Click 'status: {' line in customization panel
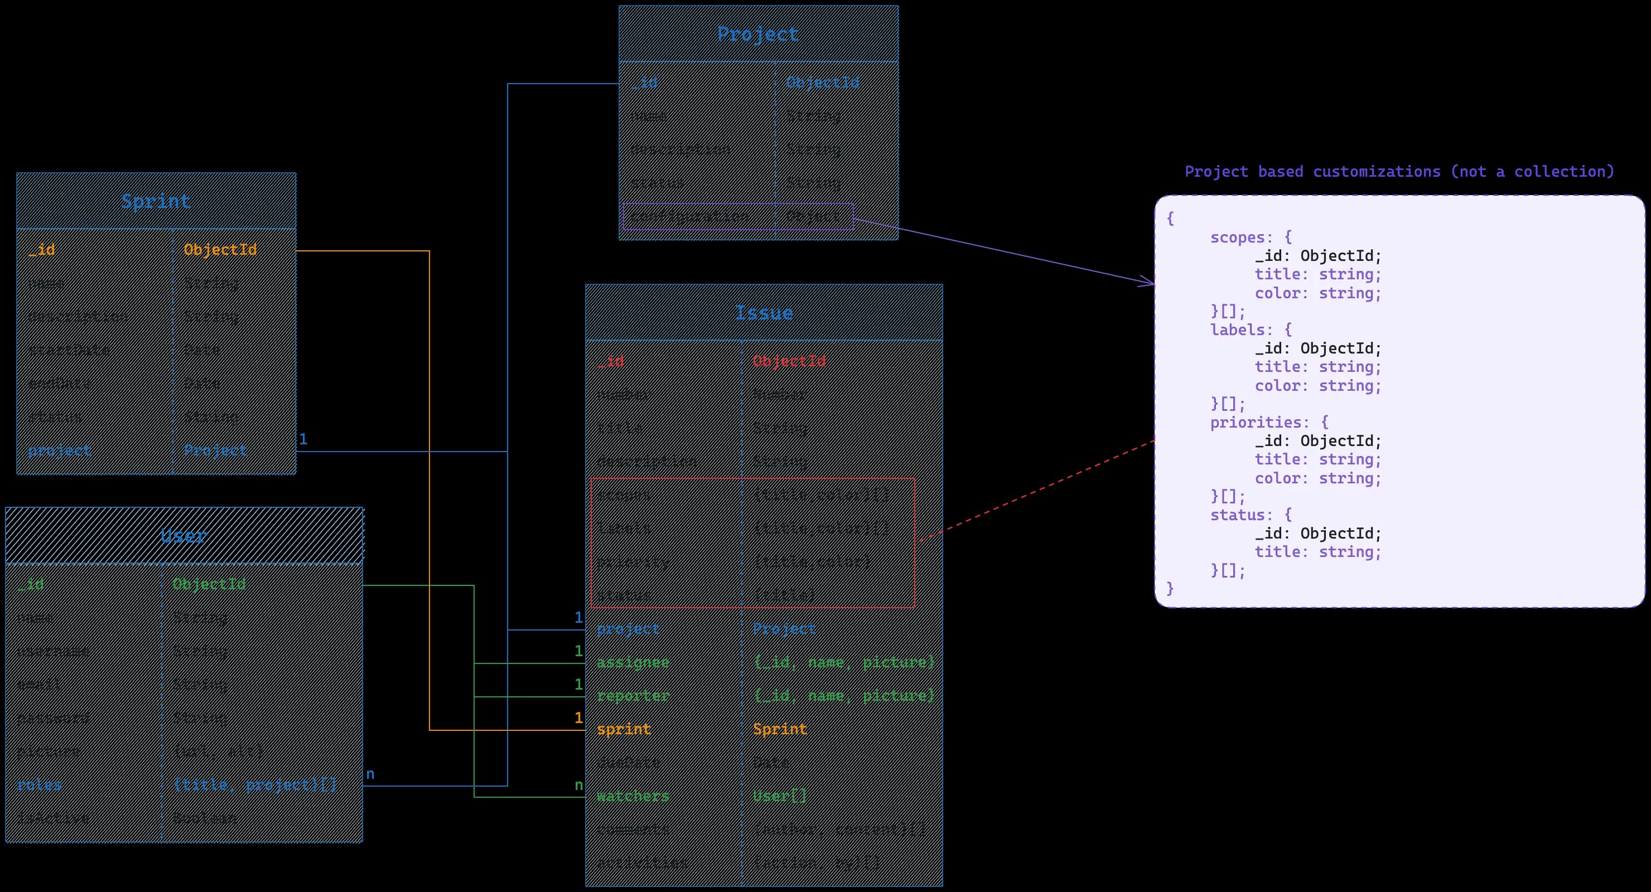The width and height of the screenshot is (1651, 892). pos(1251,515)
